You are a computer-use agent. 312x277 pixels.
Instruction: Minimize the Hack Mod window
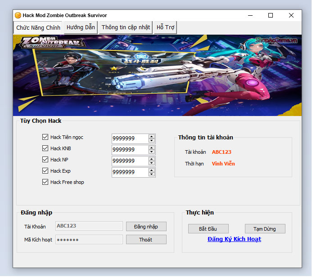click(250, 15)
